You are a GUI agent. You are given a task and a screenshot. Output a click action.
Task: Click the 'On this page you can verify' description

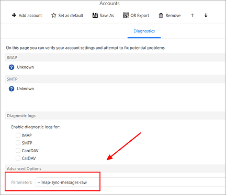click(x=86, y=48)
